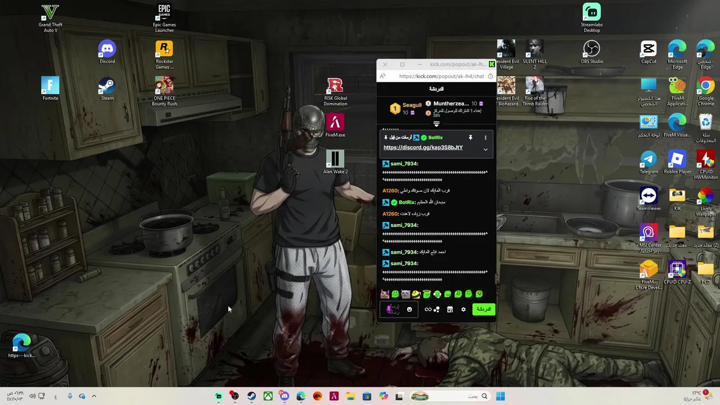
Task: Open the emoji picker in chat input
Action: [x=409, y=309]
